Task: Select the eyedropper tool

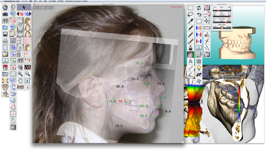Action: [x=191, y=21]
